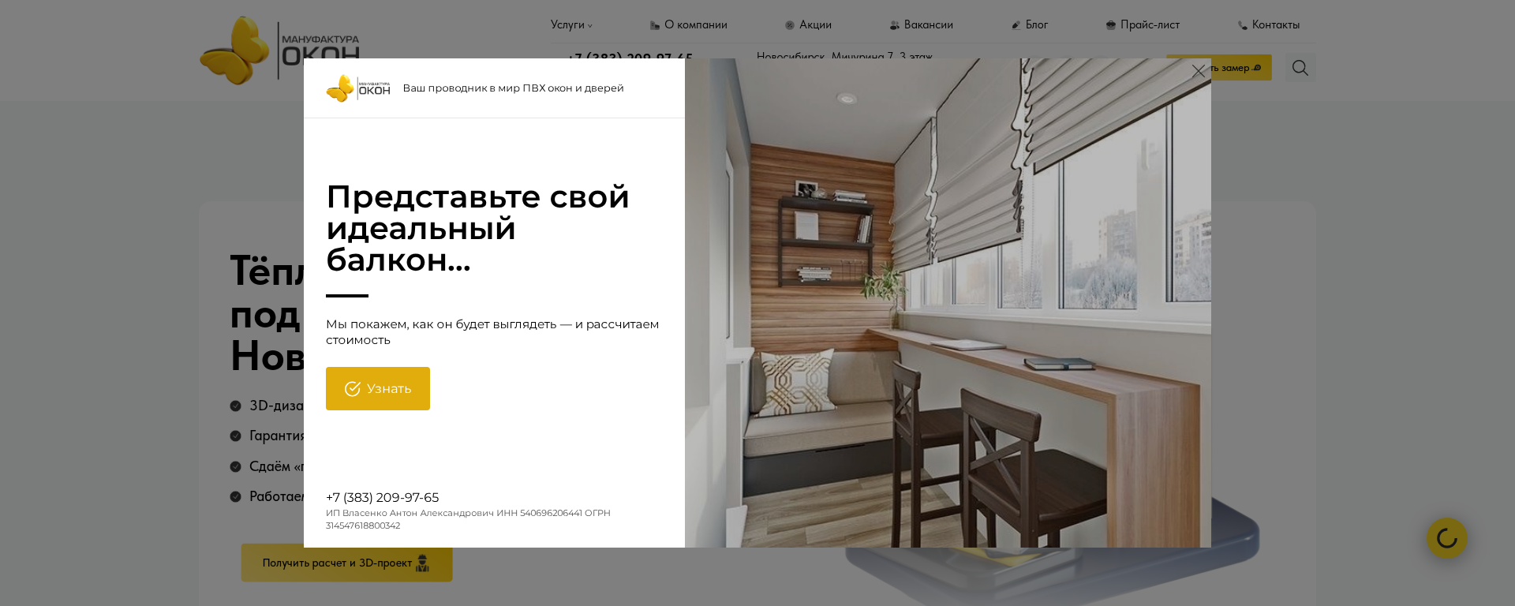This screenshot has width=1515, height=606.
Task: Click worker icon on 3D-проект button
Action: pos(423,563)
